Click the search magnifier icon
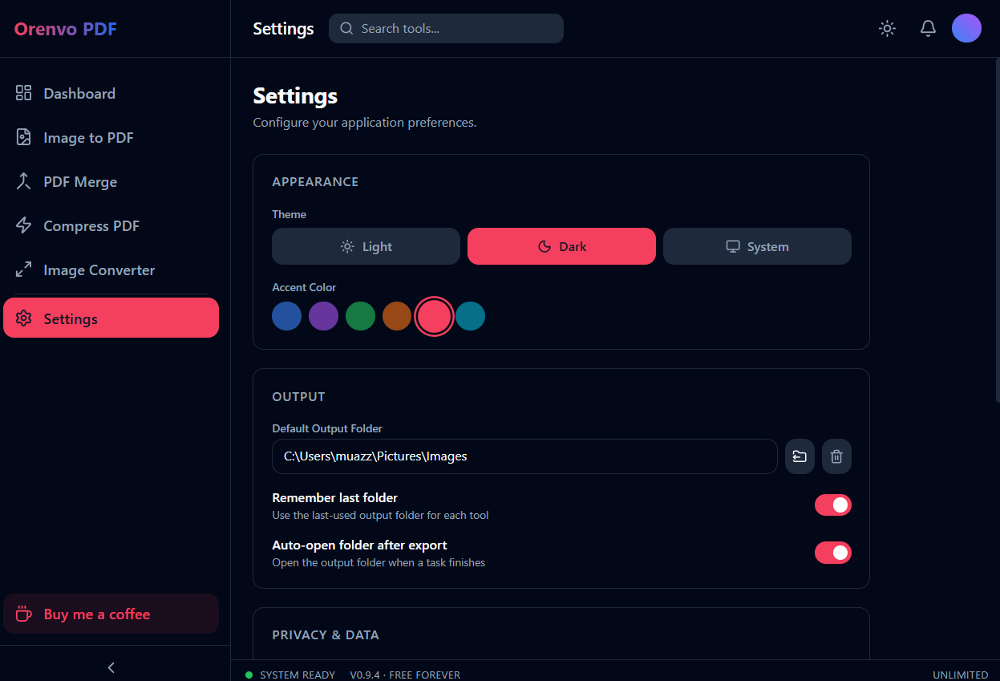Image resolution: width=1000 pixels, height=681 pixels. tap(346, 28)
